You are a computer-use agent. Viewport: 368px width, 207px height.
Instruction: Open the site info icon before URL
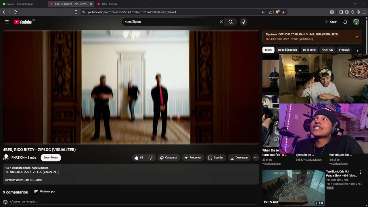tap(83, 12)
